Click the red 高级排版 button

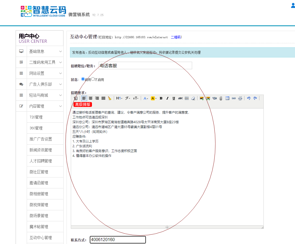point(83,104)
